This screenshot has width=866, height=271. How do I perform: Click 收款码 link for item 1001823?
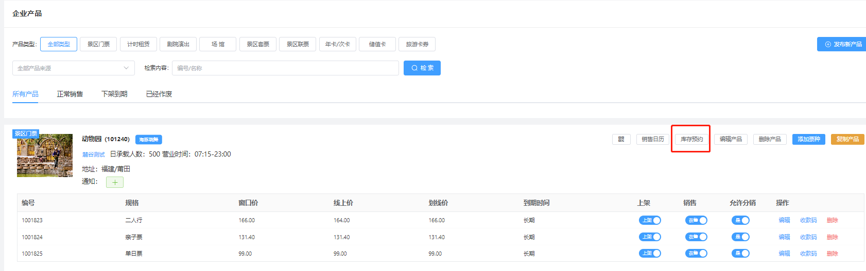pos(808,220)
